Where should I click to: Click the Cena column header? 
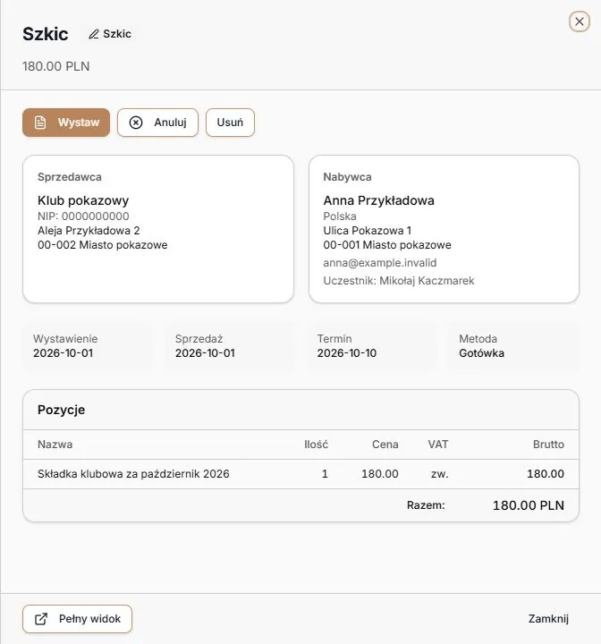click(x=385, y=445)
